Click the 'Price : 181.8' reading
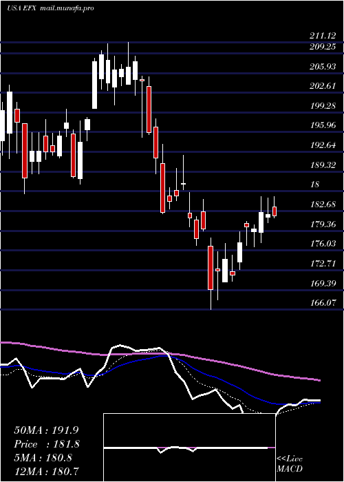Viewport: 344px width, 482px height. pyautogui.click(x=47, y=444)
